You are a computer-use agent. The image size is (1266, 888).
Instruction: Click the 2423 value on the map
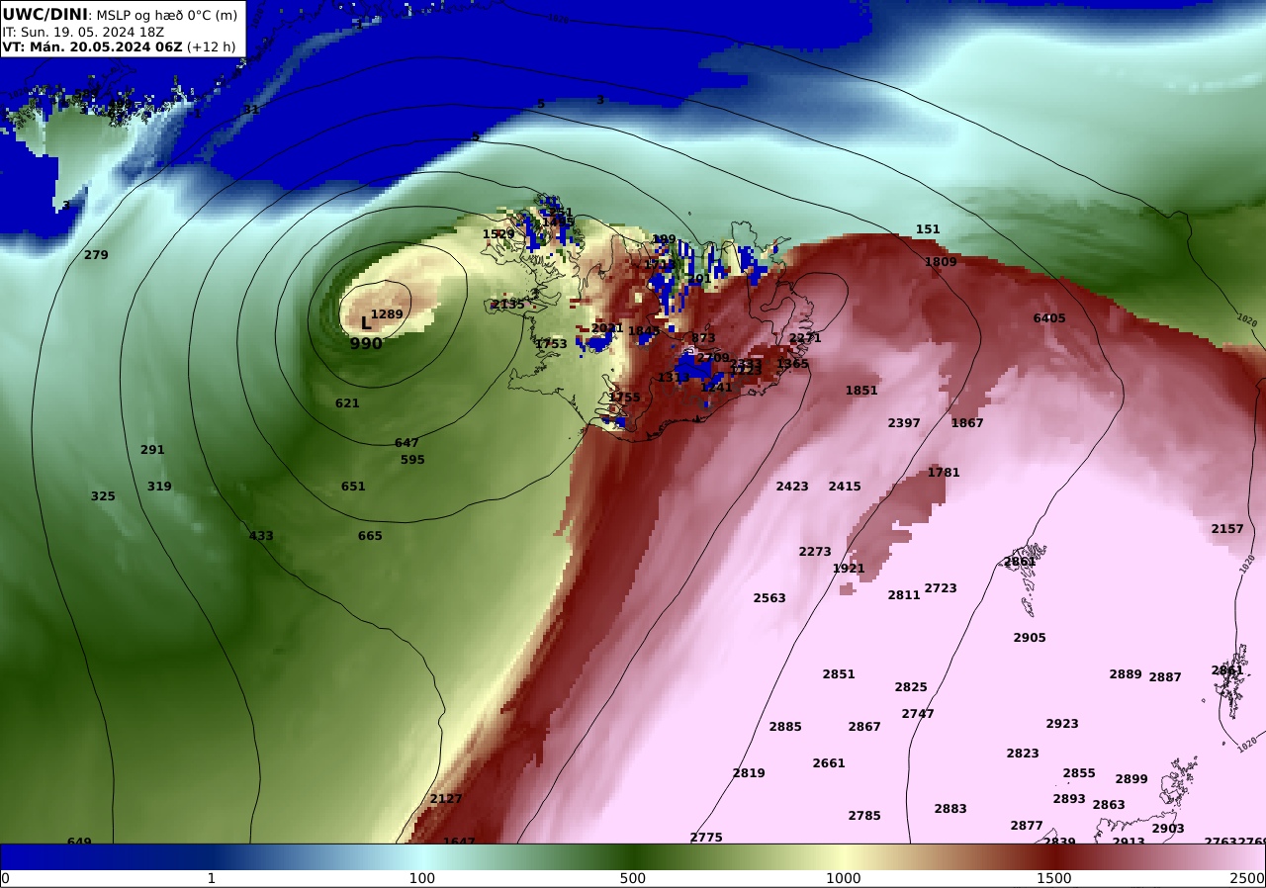point(792,487)
